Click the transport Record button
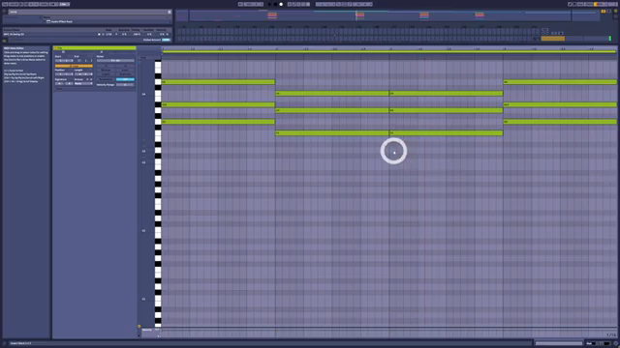 (281, 4)
